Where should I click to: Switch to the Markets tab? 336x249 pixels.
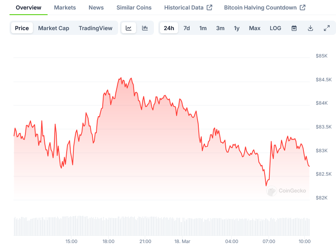pos(65,8)
